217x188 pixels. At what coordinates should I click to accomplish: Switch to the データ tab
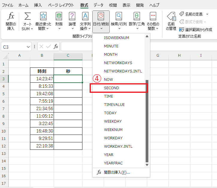pos(98,5)
